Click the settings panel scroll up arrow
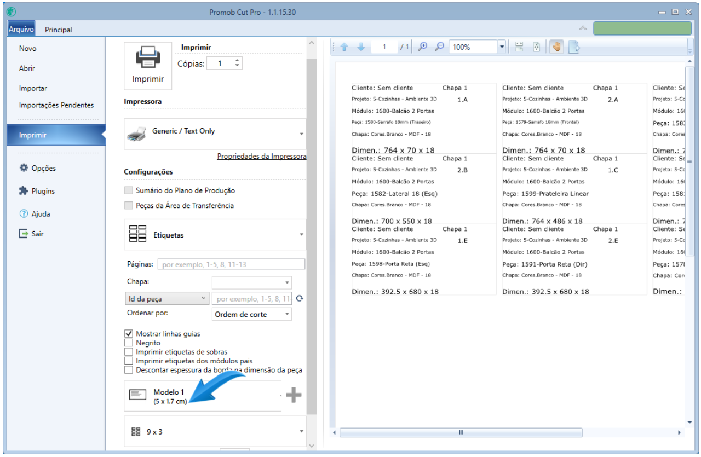 tap(311, 42)
